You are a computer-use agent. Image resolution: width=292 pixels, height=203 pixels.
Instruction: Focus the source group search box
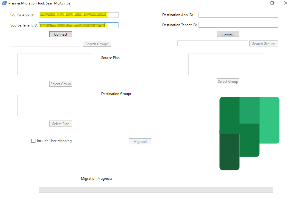pos(46,44)
